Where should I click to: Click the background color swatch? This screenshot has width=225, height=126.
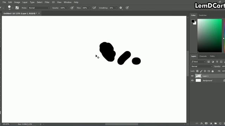(x=195, y=23)
